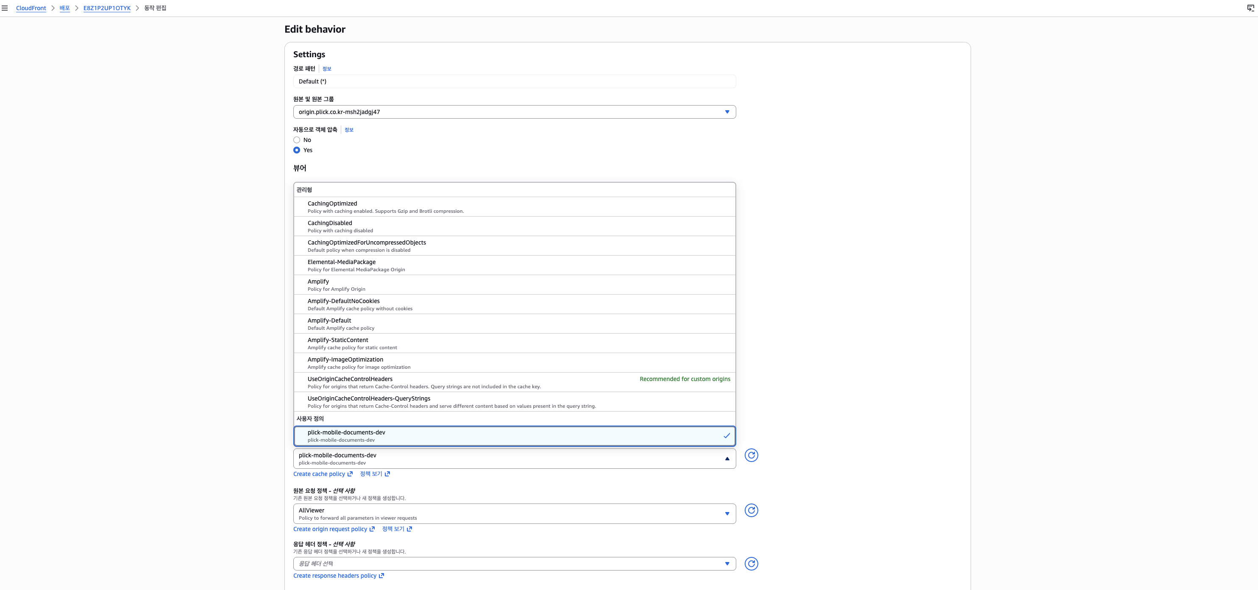This screenshot has height=590, width=1258.
Task: Collapse the cache policy dropdown
Action: tap(514, 459)
